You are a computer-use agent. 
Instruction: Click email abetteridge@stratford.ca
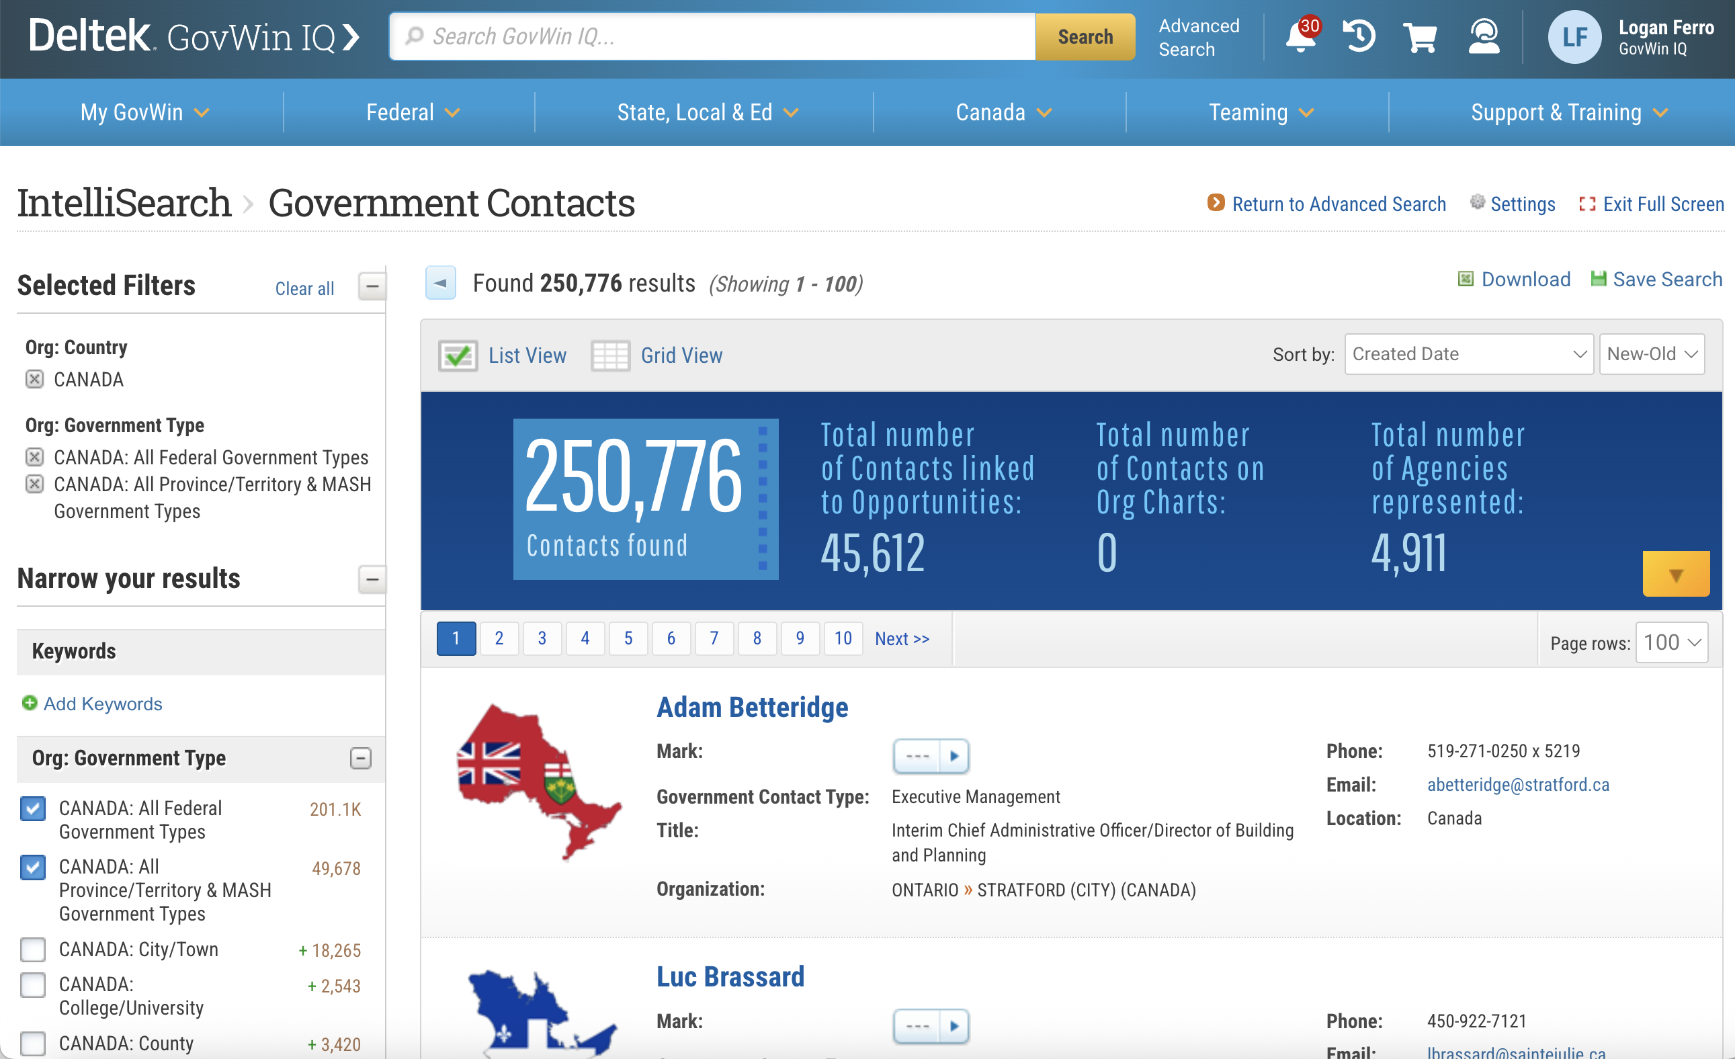point(1517,783)
